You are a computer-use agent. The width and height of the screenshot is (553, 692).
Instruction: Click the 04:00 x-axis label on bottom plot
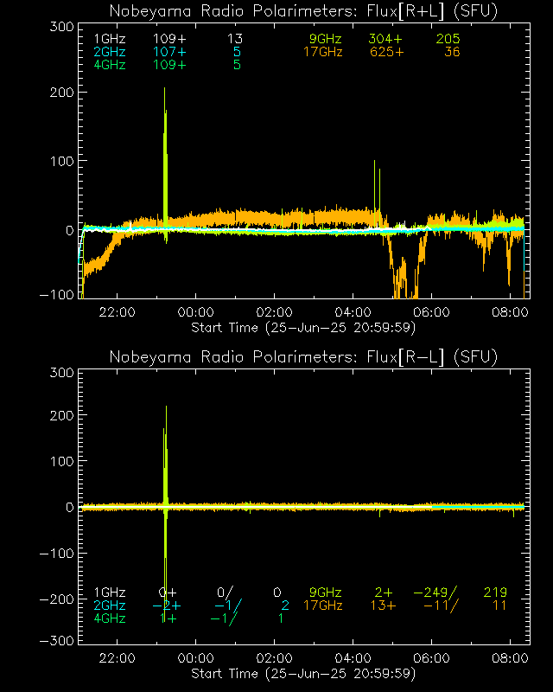click(x=353, y=658)
